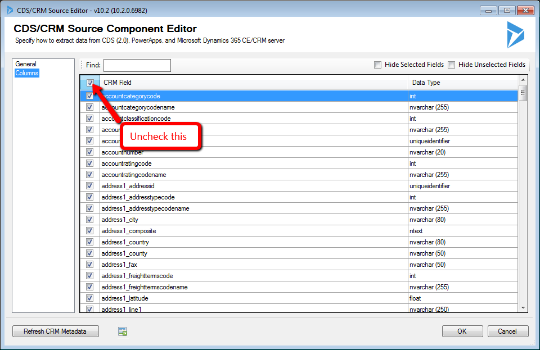540x350 pixels.
Task: Close the CDS/CRM Source Editor window
Action: click(x=525, y=10)
